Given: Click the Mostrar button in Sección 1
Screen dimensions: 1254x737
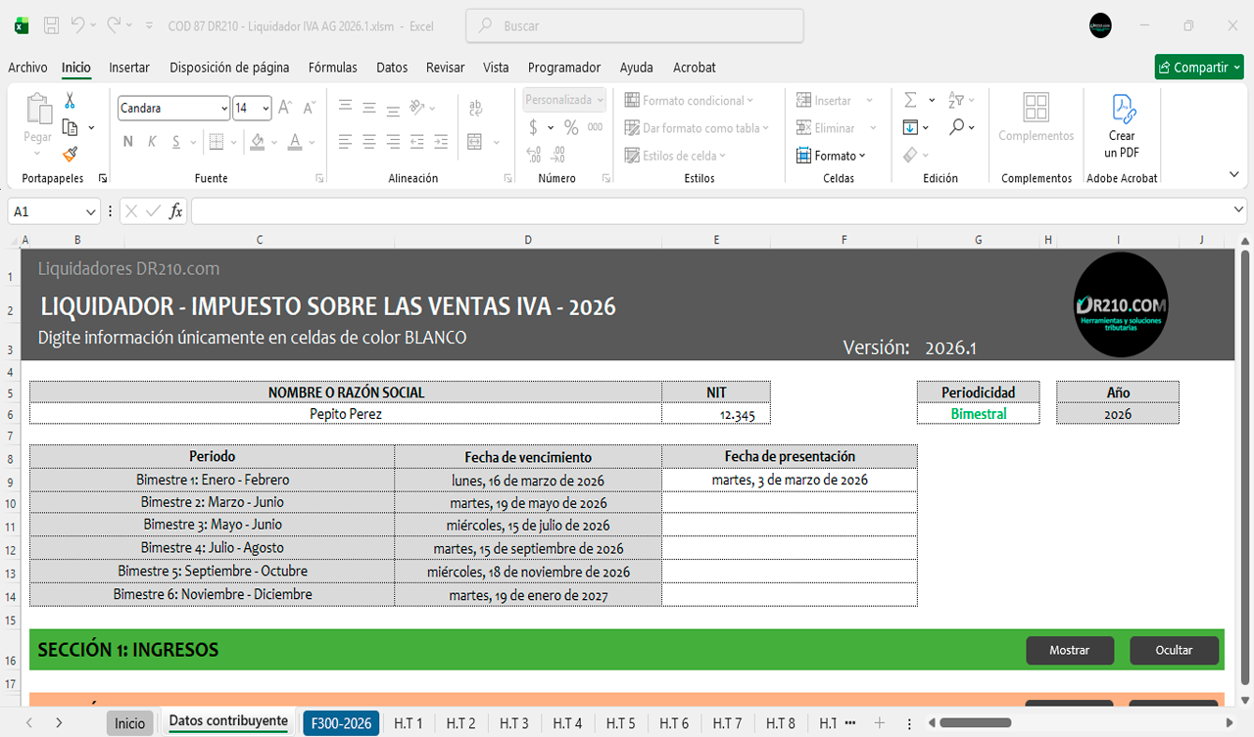Looking at the screenshot, I should click(1069, 650).
